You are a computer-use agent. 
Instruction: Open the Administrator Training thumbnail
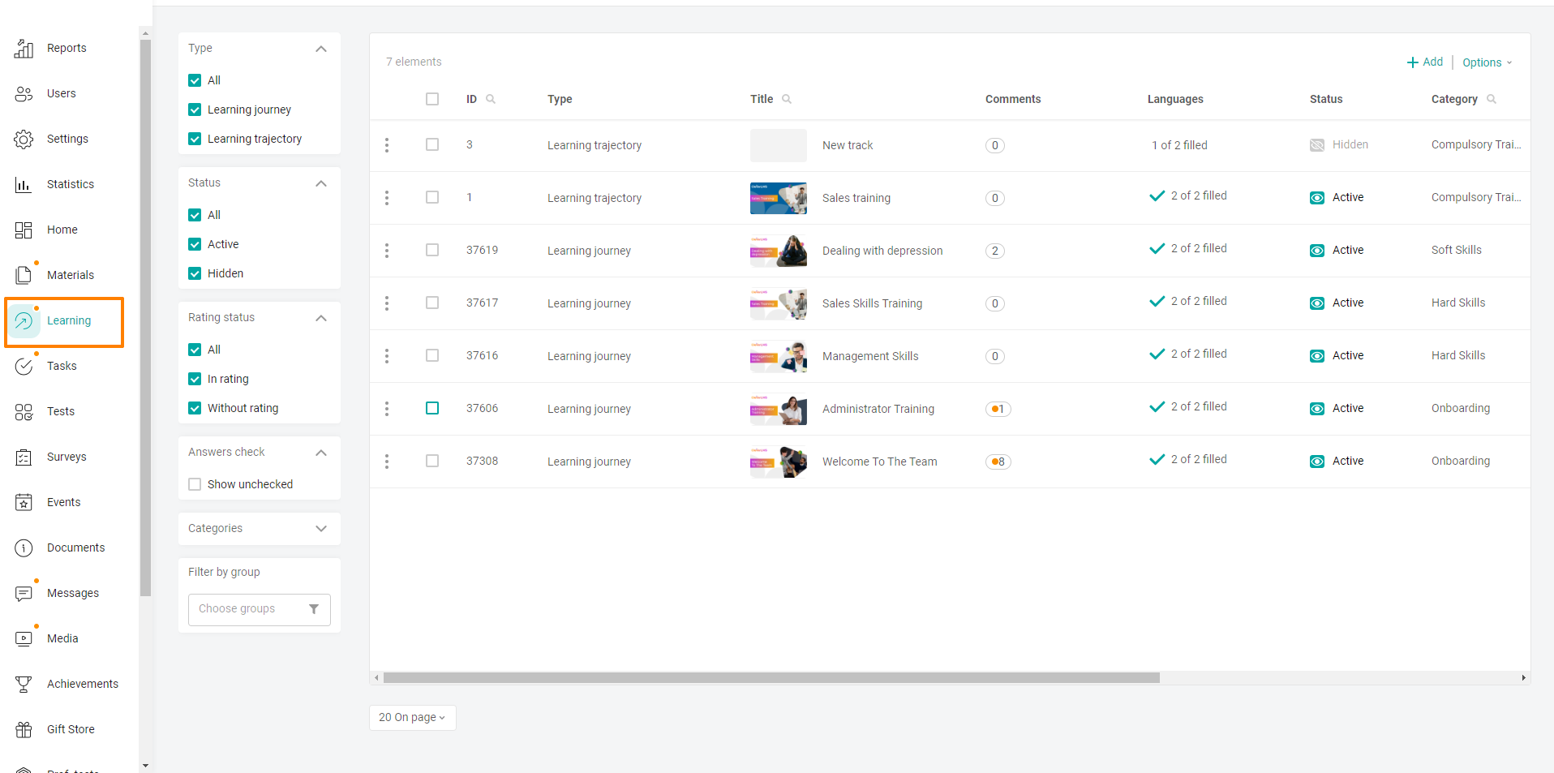(779, 409)
